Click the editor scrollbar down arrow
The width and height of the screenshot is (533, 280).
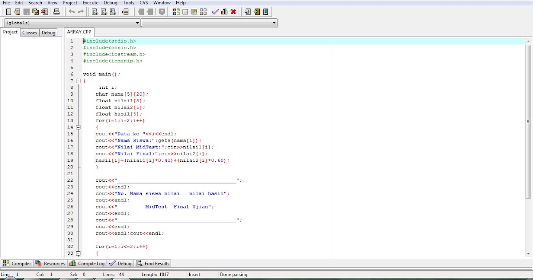point(529,253)
